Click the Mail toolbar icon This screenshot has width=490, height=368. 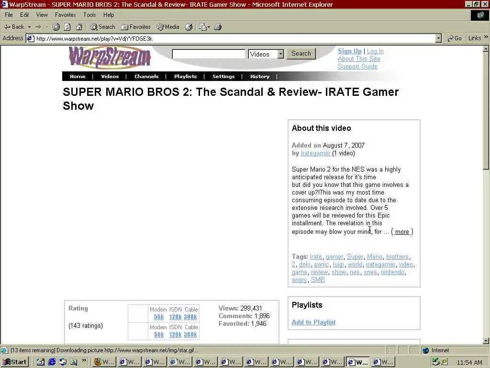(x=202, y=27)
